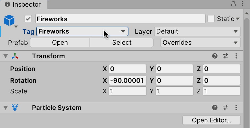Viewport: 250px width, 128px height.
Task: Select the Inspector tab
Action: click(24, 5)
